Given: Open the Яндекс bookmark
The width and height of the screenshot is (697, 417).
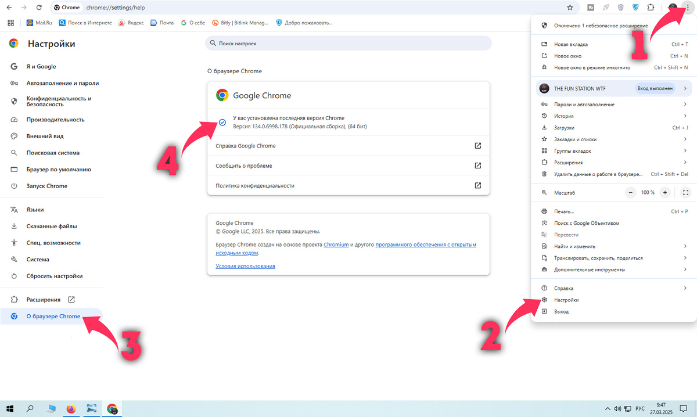Looking at the screenshot, I should tap(130, 23).
